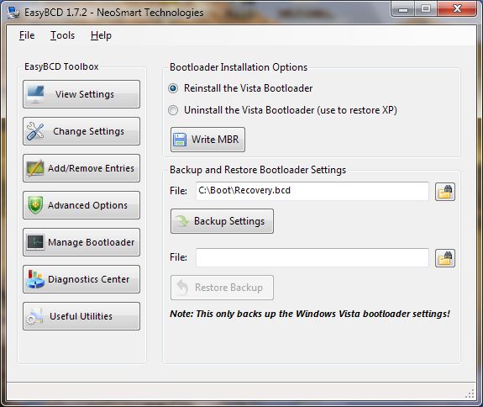Viewport: 483px width, 407px height.
Task: Click the EasyBCD title bar app icon
Action: [x=13, y=13]
